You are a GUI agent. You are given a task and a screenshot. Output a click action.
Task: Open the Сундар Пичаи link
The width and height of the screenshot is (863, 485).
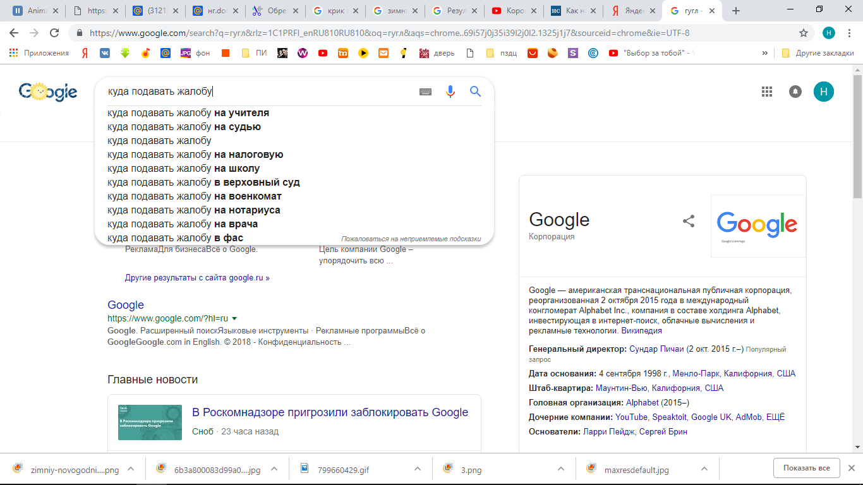(656, 349)
